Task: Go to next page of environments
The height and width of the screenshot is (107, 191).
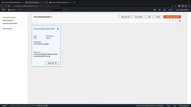Action: coord(175,21)
